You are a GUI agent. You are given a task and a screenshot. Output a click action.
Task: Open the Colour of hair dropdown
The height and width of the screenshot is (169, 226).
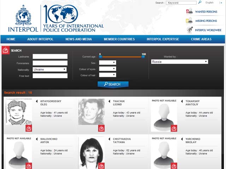pyautogui.click(x=107, y=75)
